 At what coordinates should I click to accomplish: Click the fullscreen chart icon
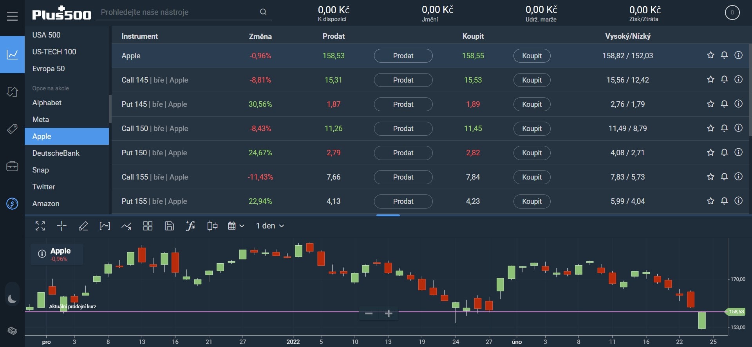pos(40,226)
